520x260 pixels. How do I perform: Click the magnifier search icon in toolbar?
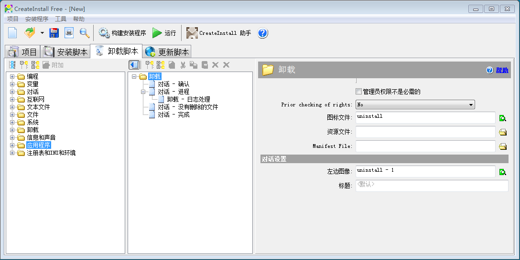pyautogui.click(x=85, y=33)
